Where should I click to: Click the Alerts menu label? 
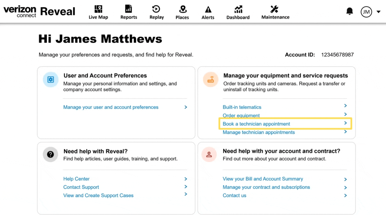(208, 17)
